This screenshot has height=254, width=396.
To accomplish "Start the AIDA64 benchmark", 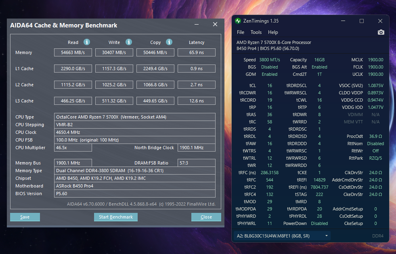I will [116, 217].
